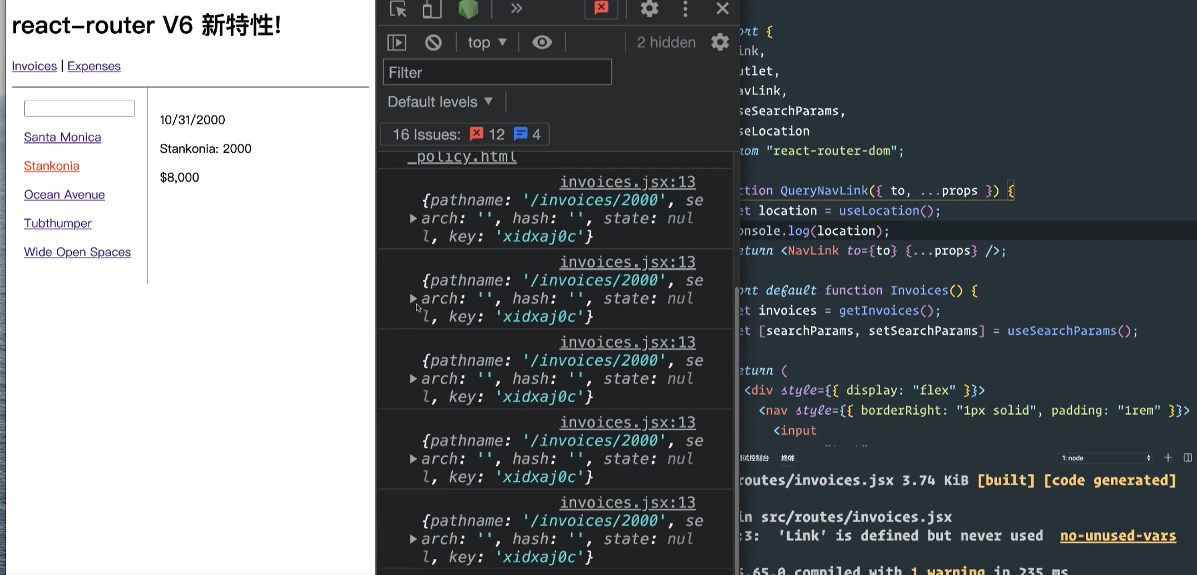The image size is (1197, 575).
Task: Open the Wide Open Spaces invoice
Action: tap(77, 252)
